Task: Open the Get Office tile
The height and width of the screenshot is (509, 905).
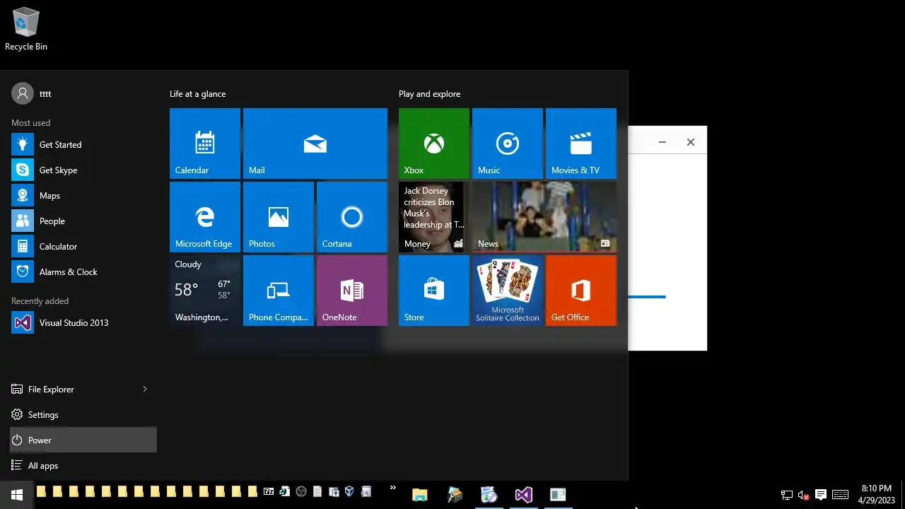Action: point(581,291)
